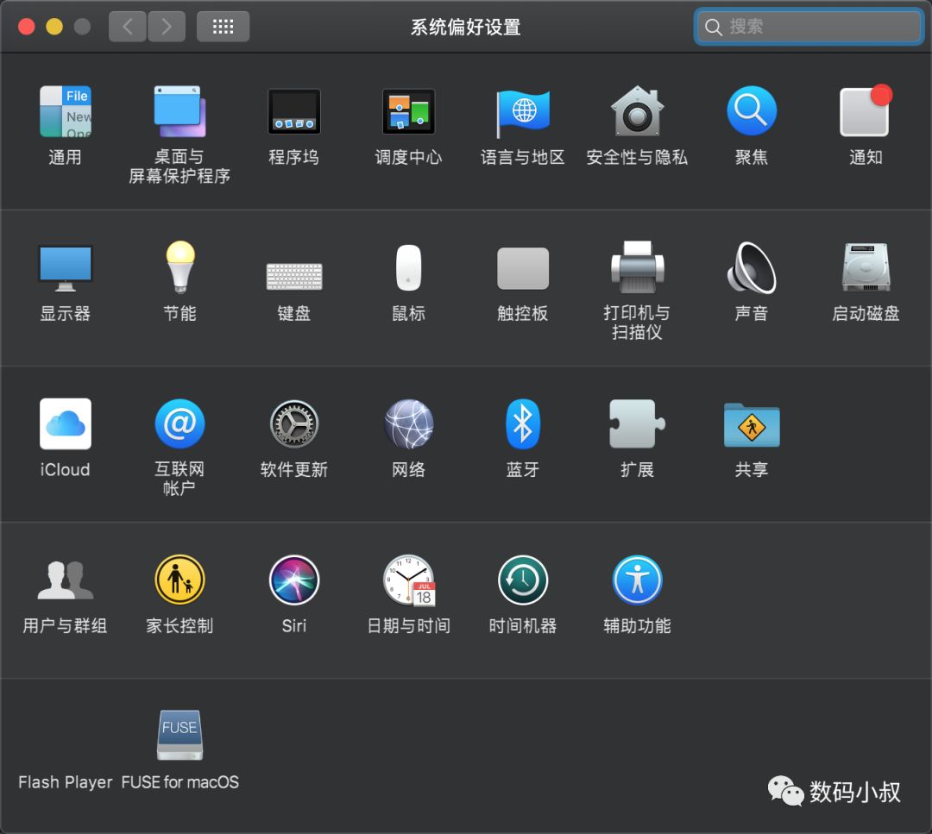Open the 通用 (General) preferences icon
The width and height of the screenshot is (932, 834).
[x=65, y=112]
